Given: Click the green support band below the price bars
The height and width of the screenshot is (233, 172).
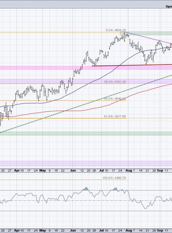Looking at the screenshot, I should click(x=86, y=133).
